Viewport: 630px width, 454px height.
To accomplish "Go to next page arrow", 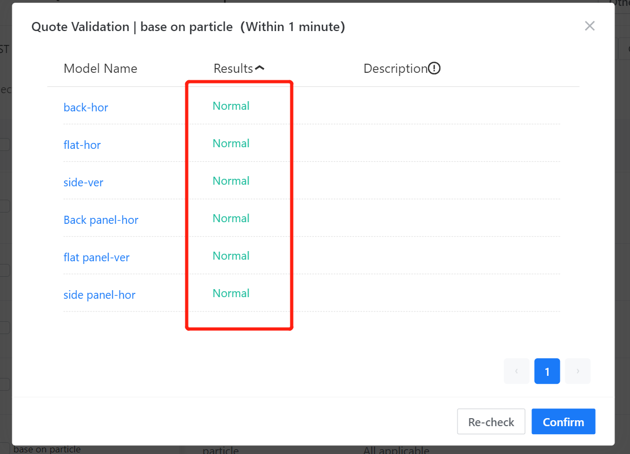I will coord(577,371).
